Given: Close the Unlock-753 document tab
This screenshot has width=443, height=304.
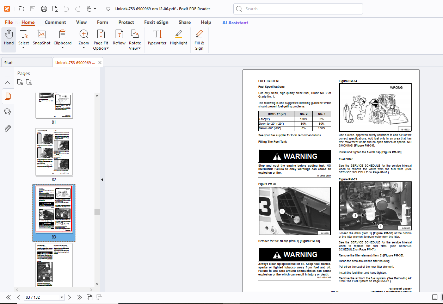Looking at the screenshot, I should (100, 62).
